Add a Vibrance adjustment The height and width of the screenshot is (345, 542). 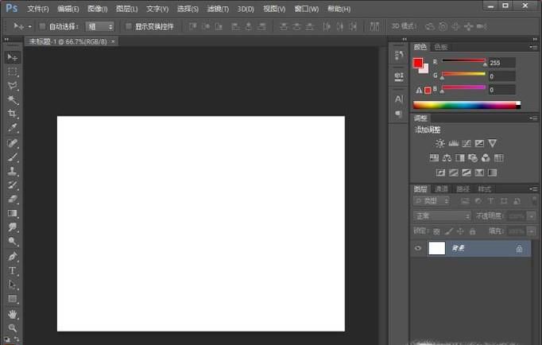click(x=492, y=143)
